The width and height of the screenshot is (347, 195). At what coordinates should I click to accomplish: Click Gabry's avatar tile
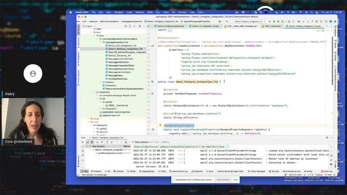(33, 74)
